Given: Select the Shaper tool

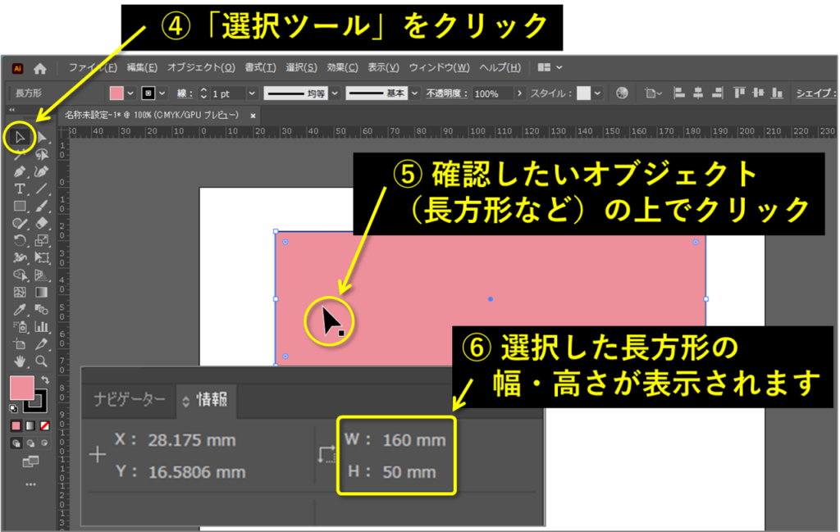Looking at the screenshot, I should tap(20, 223).
